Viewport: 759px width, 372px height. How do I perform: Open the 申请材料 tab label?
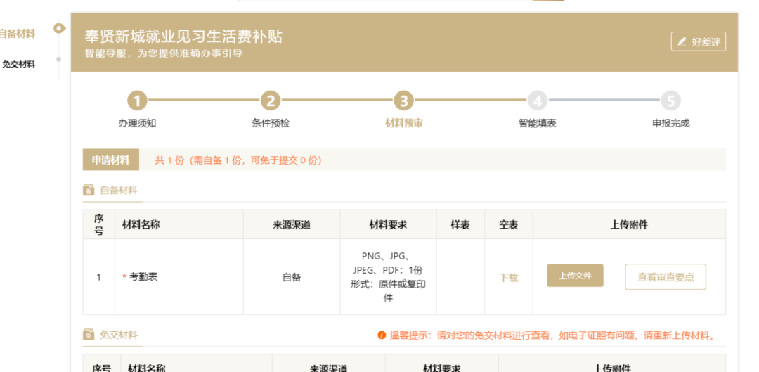(x=111, y=160)
